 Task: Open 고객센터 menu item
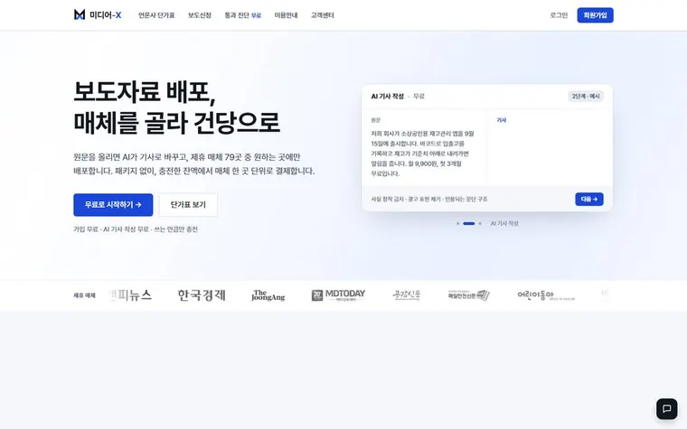pyautogui.click(x=322, y=15)
